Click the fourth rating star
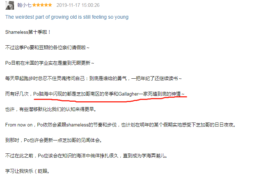 click(46, 5)
